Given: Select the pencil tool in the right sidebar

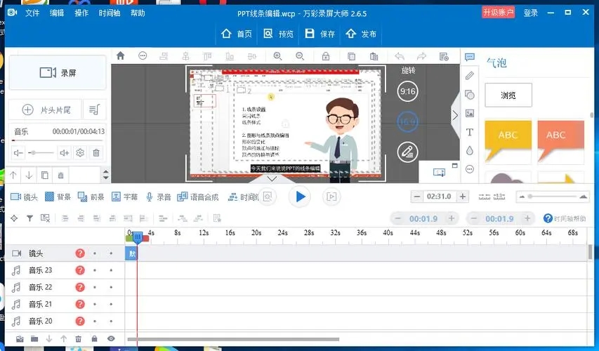Looking at the screenshot, I should [470, 76].
